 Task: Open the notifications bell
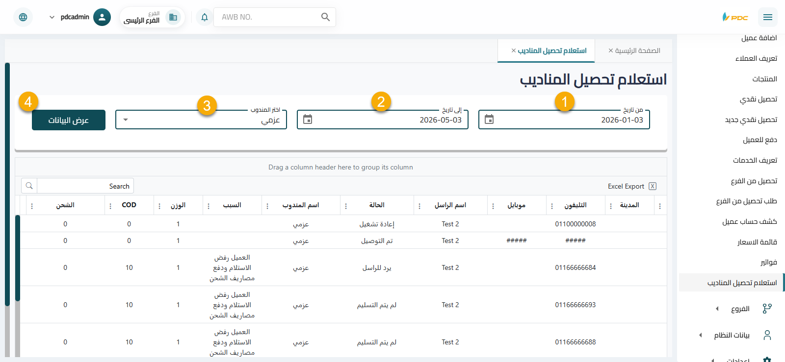pos(205,17)
